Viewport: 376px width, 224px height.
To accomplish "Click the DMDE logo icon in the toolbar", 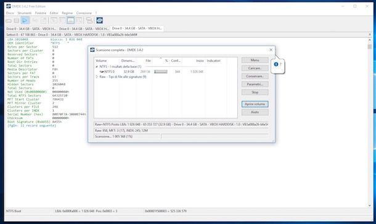I will (x=99, y=20).
